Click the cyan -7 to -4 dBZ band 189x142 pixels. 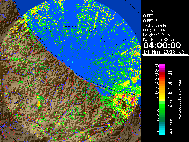coord(162,133)
